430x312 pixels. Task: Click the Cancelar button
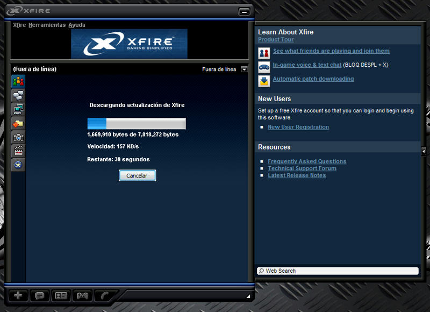coord(138,175)
